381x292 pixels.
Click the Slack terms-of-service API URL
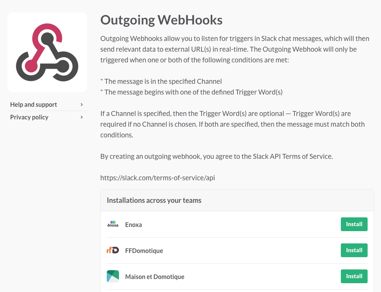point(158,178)
